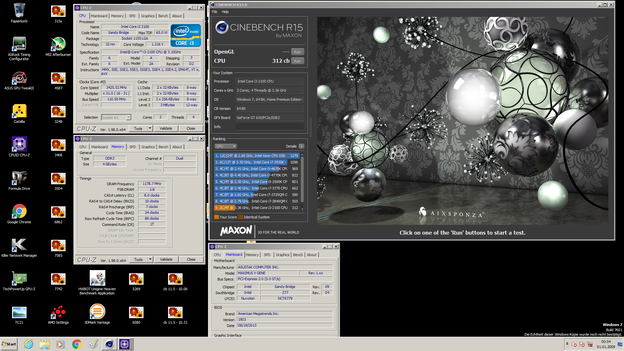This screenshot has width=624, height=351.
Task: Open the 7585 image file icon
Action: coord(58,248)
